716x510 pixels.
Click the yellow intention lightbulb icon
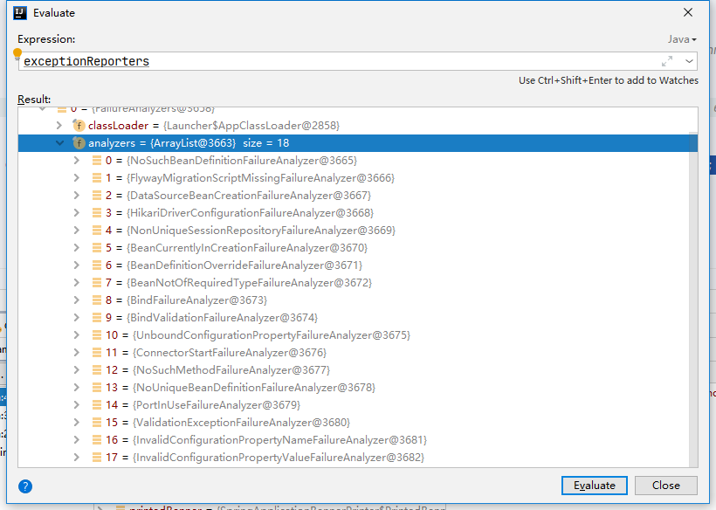[x=17, y=54]
